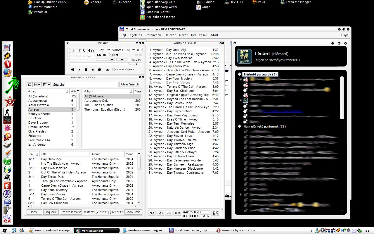Click the Search field in Winamp Library
Image resolution: width=374 pixels, height=234 pixels.
[91, 84]
